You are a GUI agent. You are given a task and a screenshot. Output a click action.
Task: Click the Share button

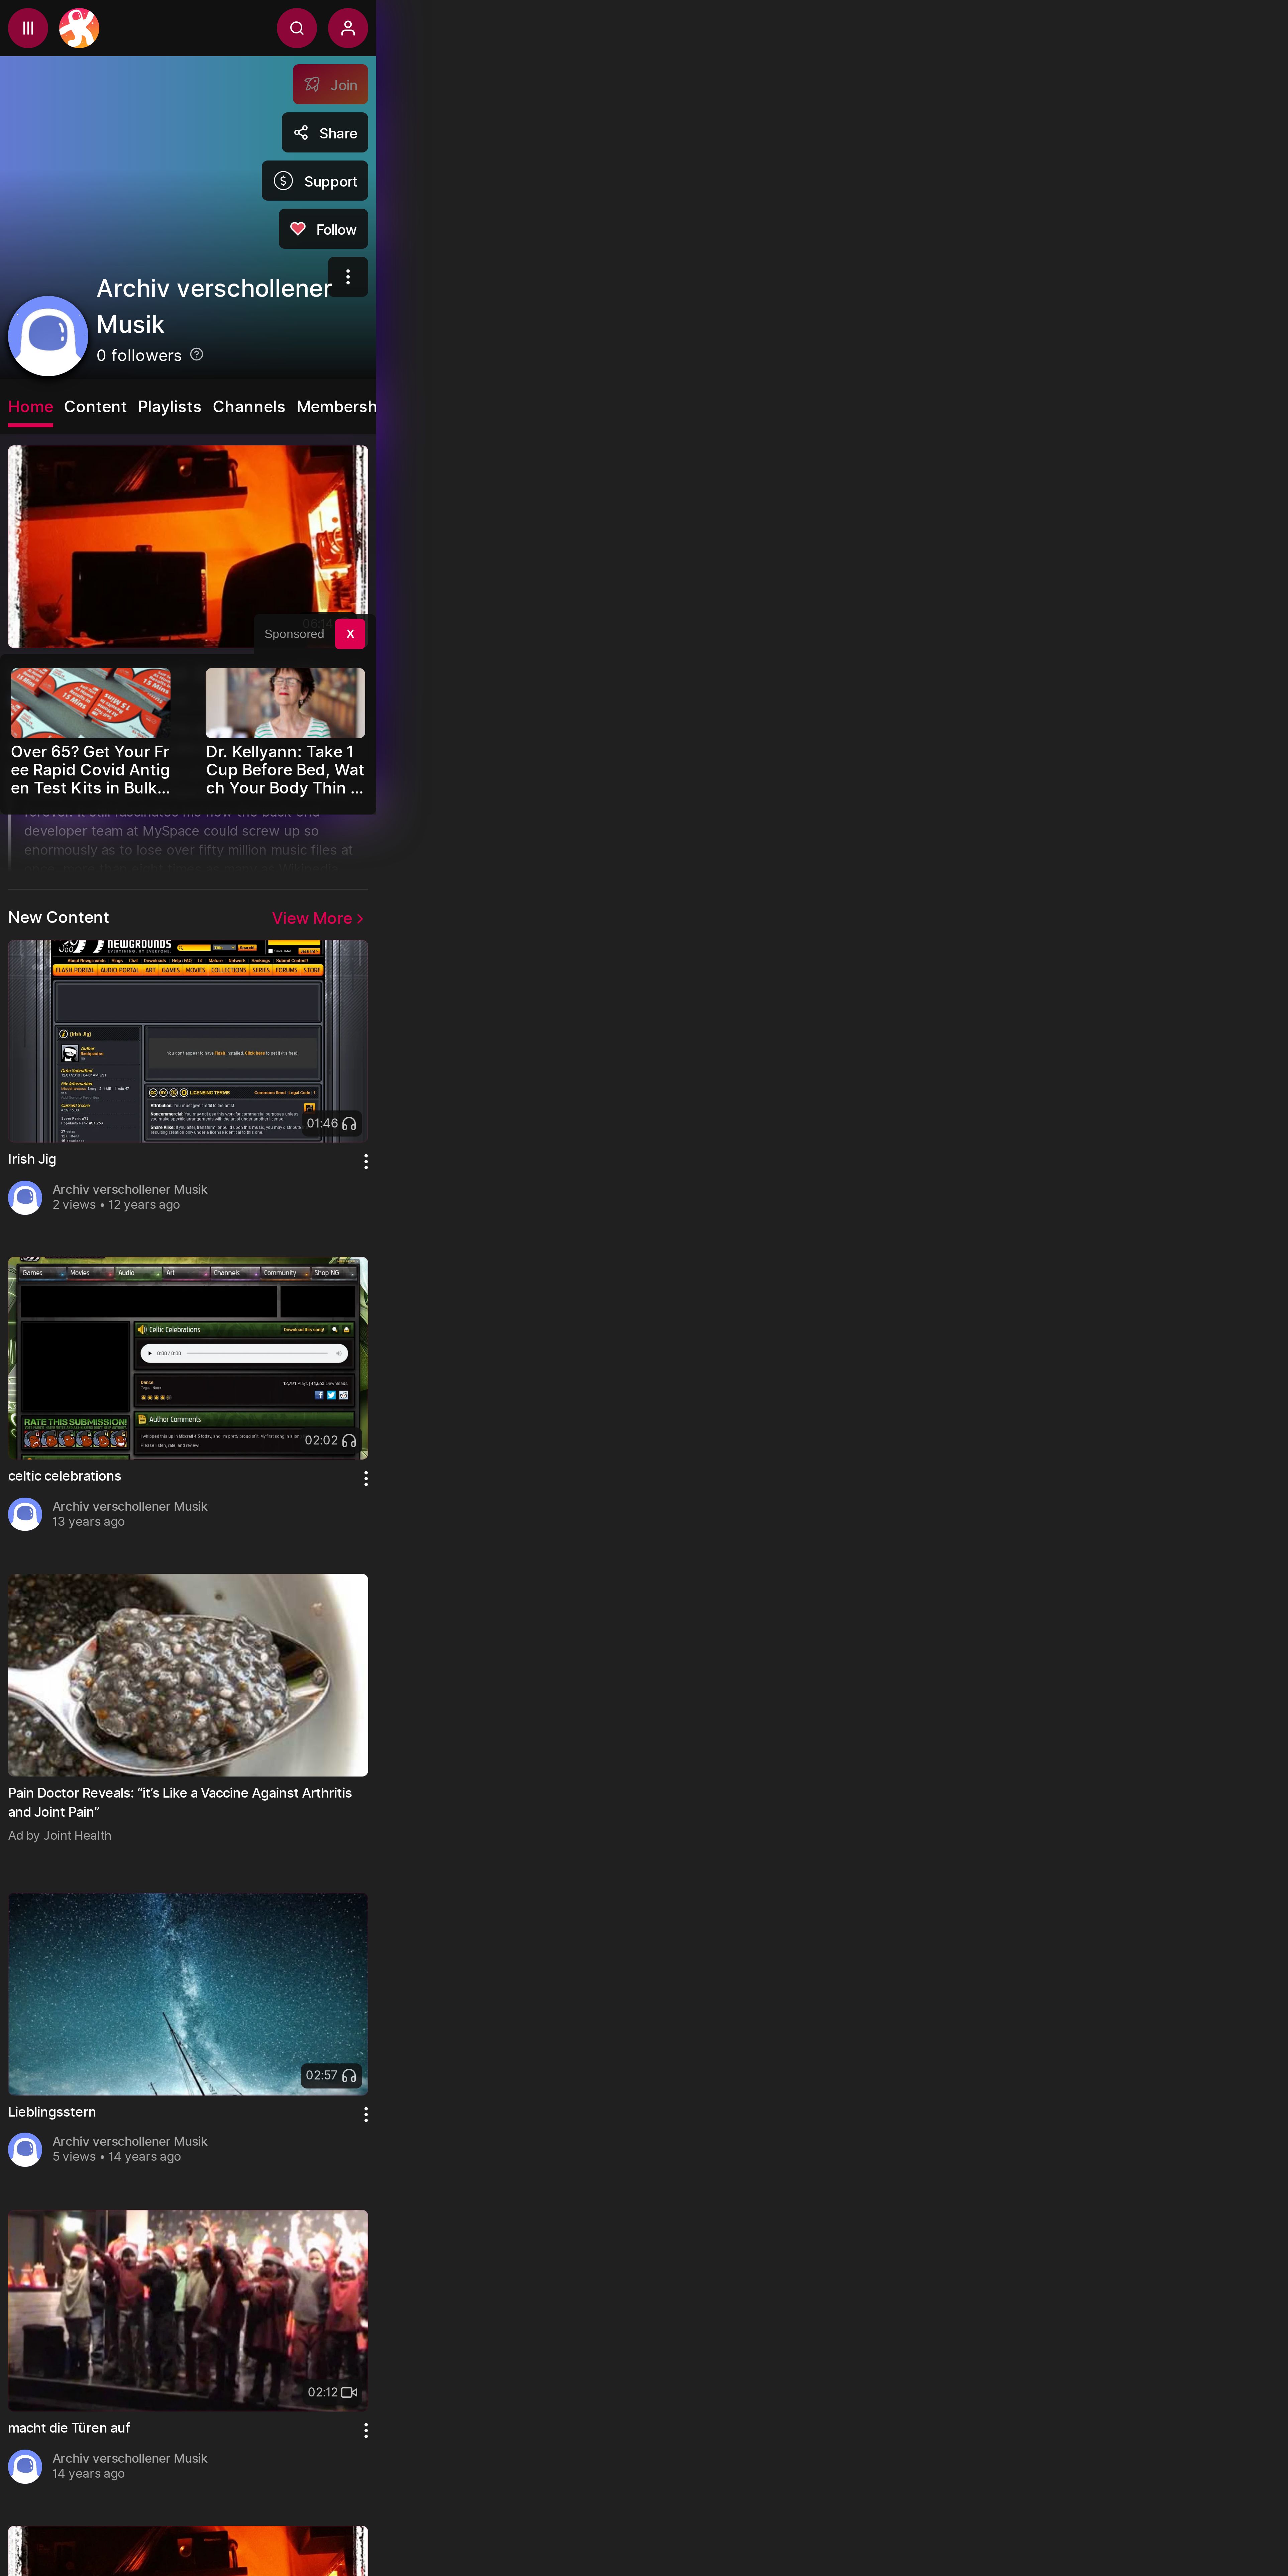click(325, 133)
